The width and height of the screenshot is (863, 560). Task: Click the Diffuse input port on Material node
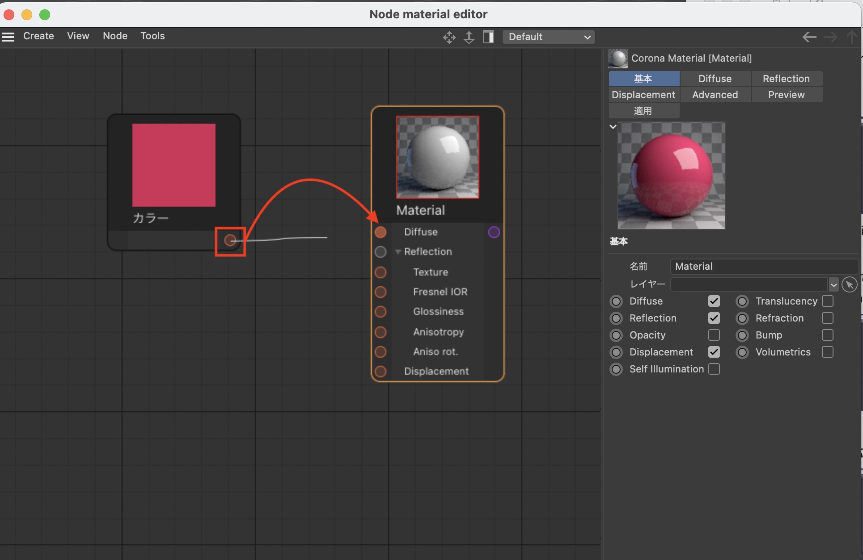[381, 232]
